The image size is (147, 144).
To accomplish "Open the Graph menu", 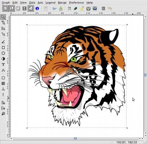I will click(6, 3).
